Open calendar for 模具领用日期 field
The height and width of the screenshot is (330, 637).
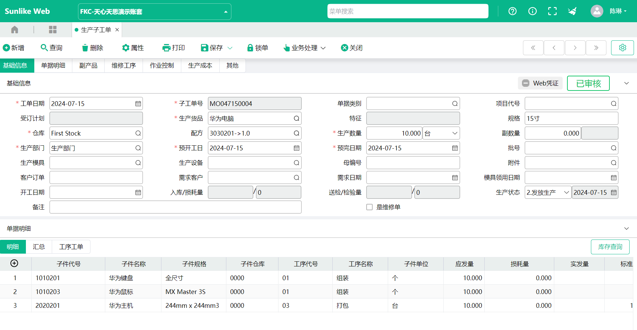point(613,178)
